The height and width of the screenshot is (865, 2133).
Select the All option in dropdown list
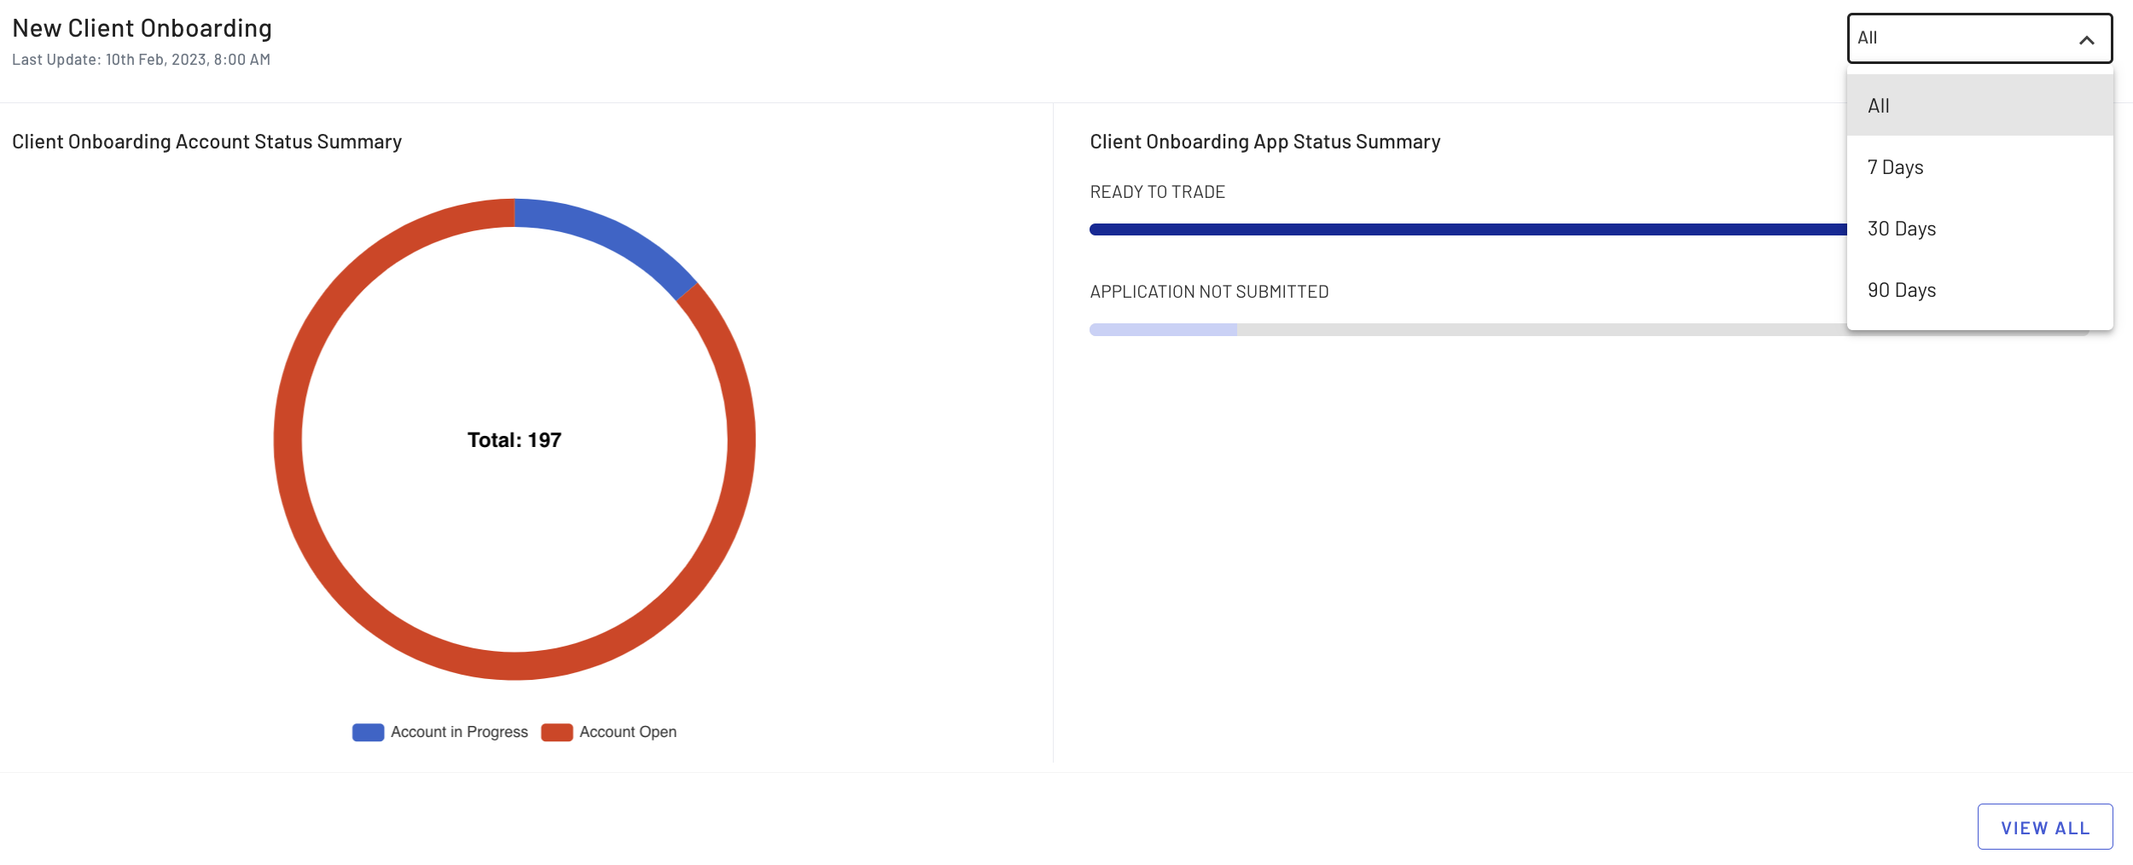1979,106
